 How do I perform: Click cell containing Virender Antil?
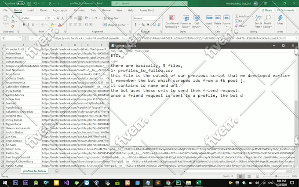click(x=23, y=49)
